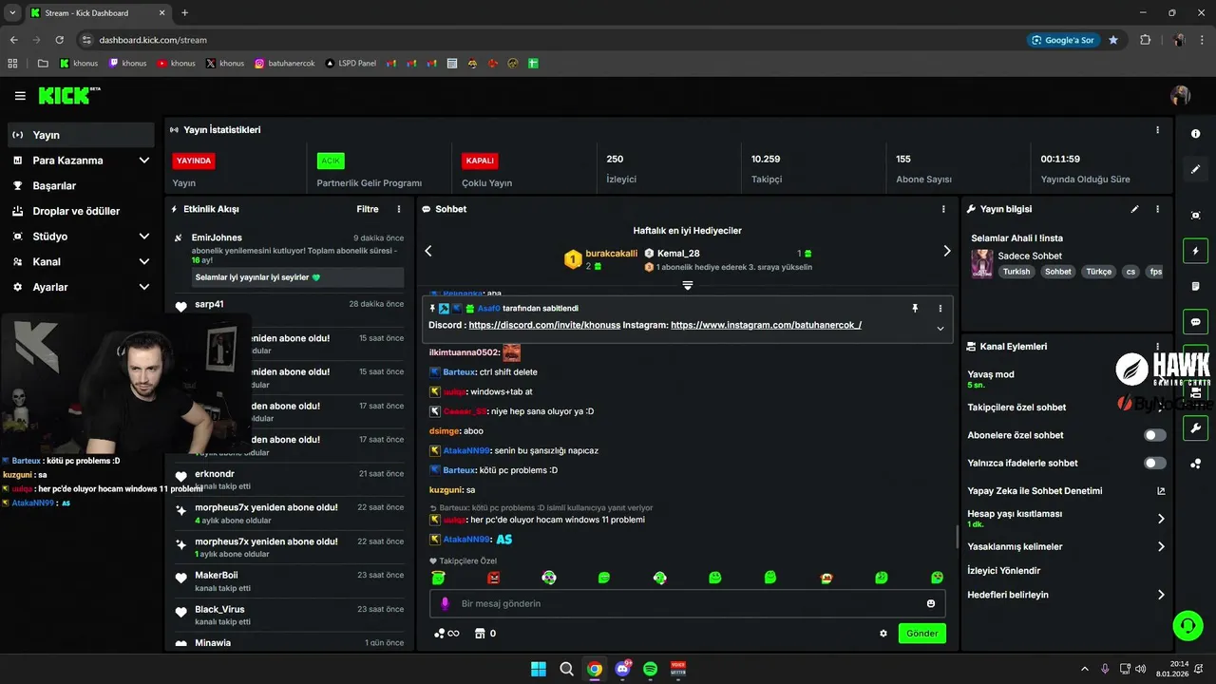Click the Turkish tag chip
Image resolution: width=1216 pixels, height=684 pixels.
coord(1016,272)
